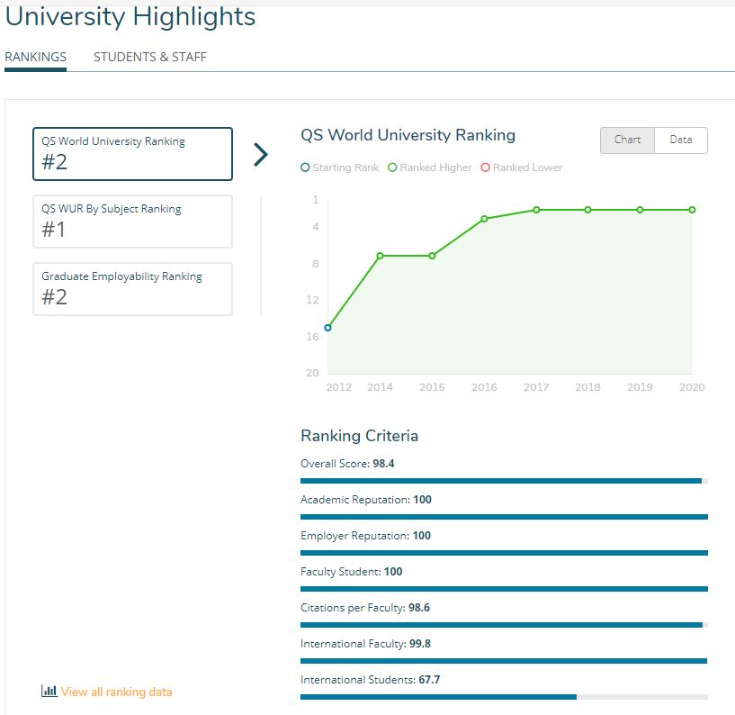Click the International Faculty: 99.8 label

(365, 644)
